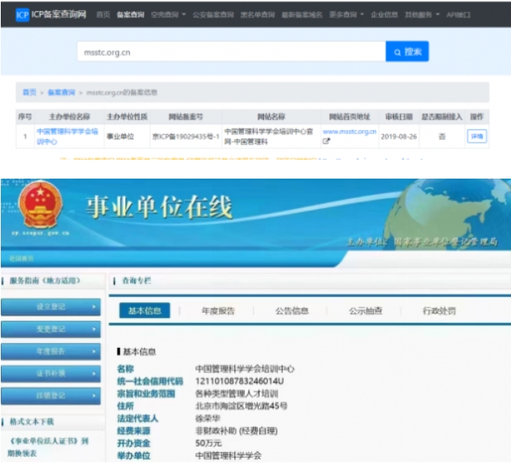Go to 首页 in the top nav bar
The height and width of the screenshot is (463, 511).
(x=103, y=15)
